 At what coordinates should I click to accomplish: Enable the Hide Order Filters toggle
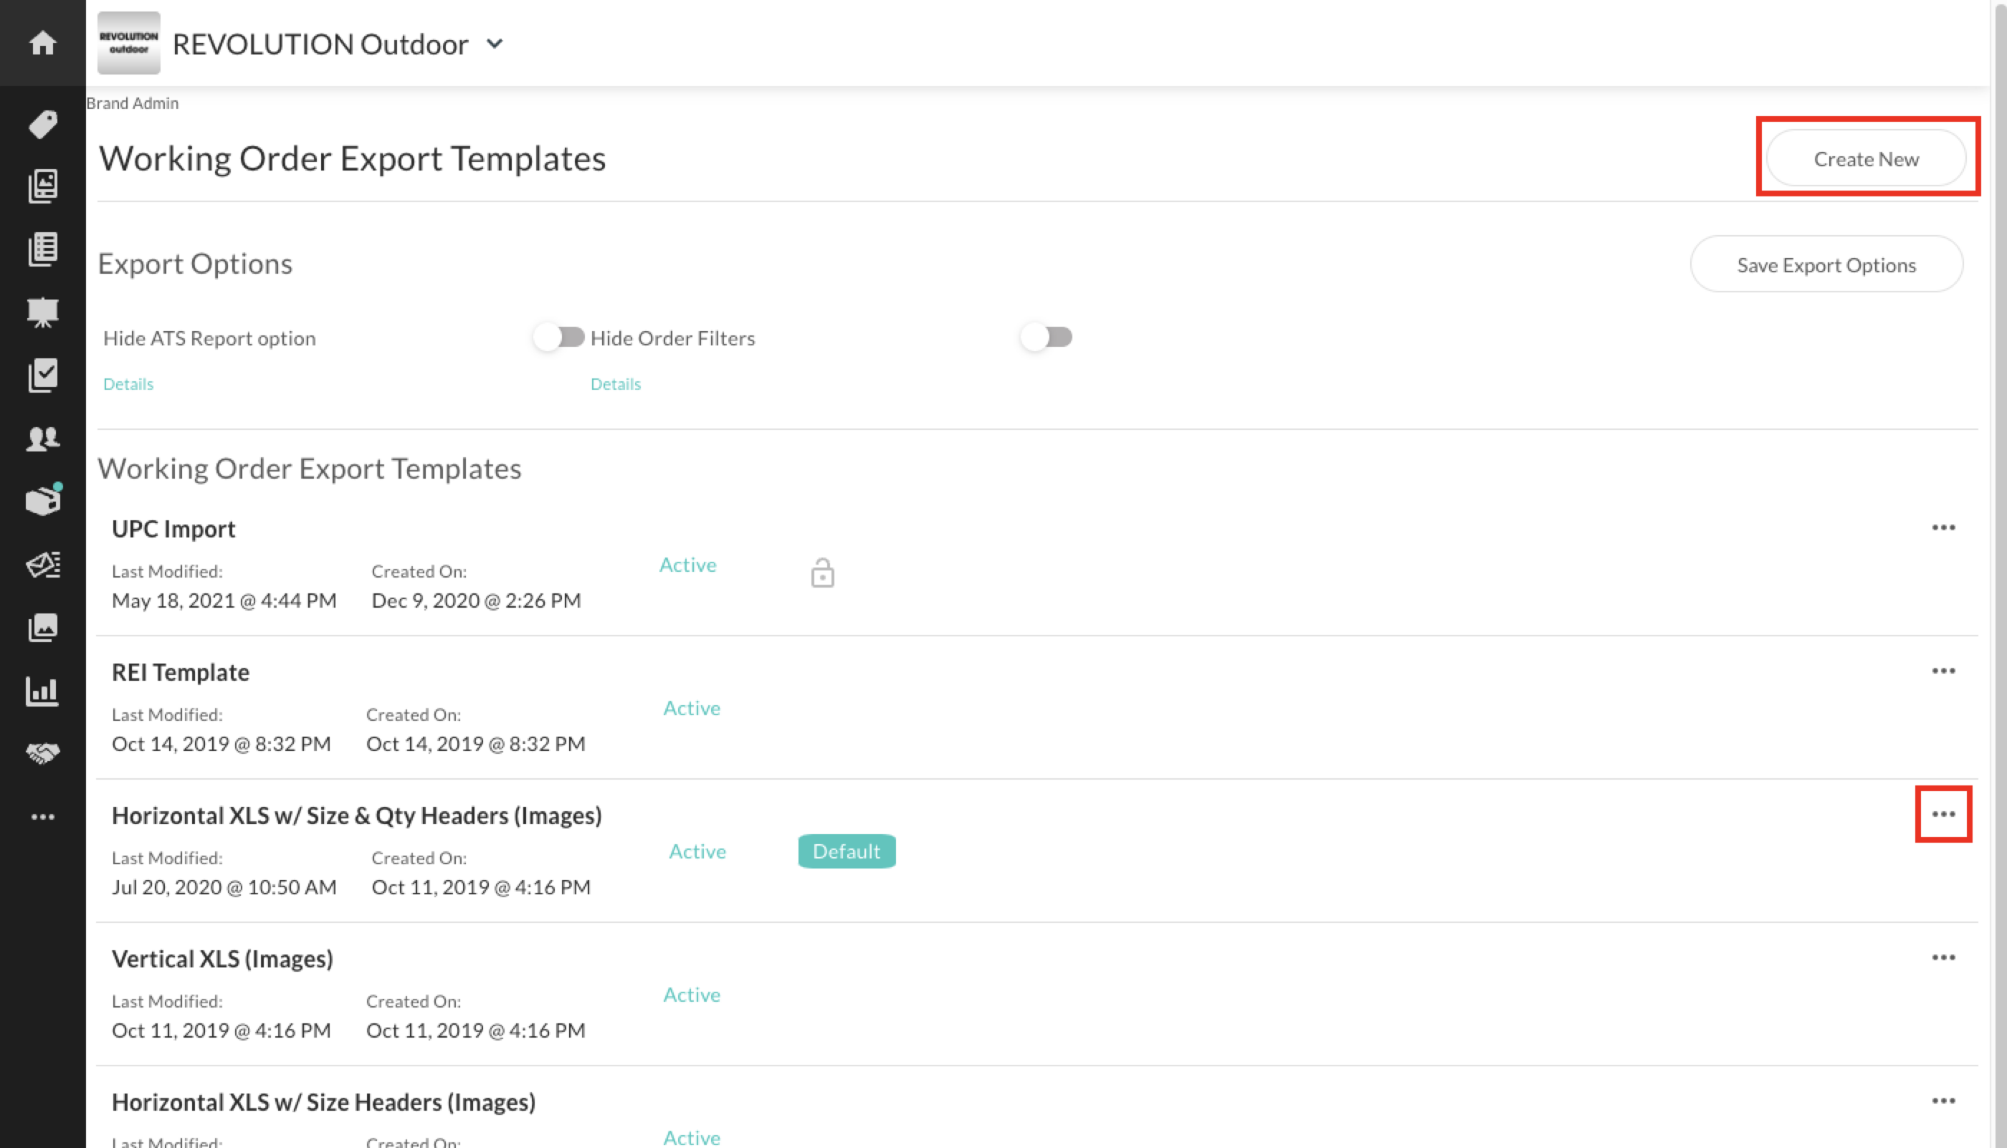(x=1047, y=337)
